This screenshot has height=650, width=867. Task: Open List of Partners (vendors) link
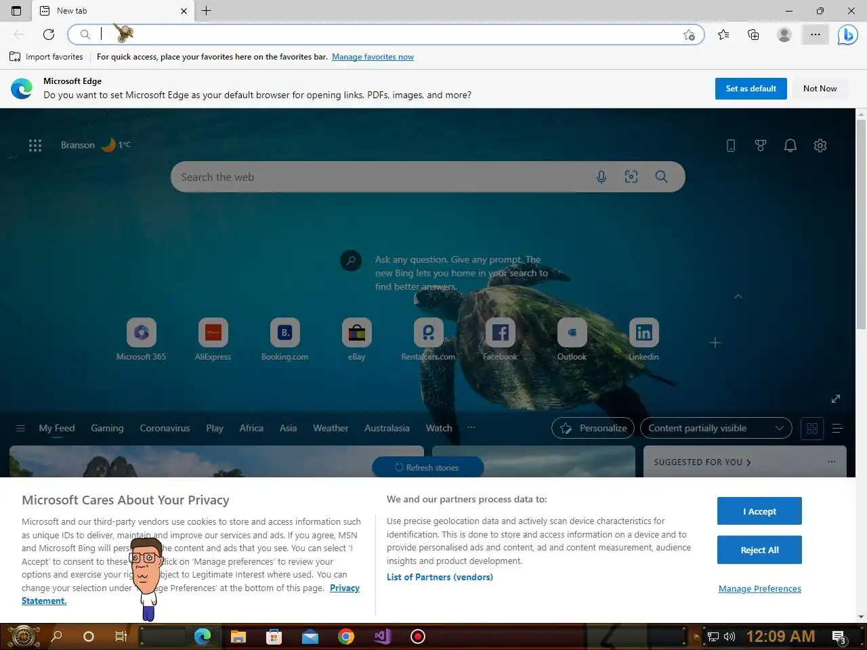click(x=440, y=577)
